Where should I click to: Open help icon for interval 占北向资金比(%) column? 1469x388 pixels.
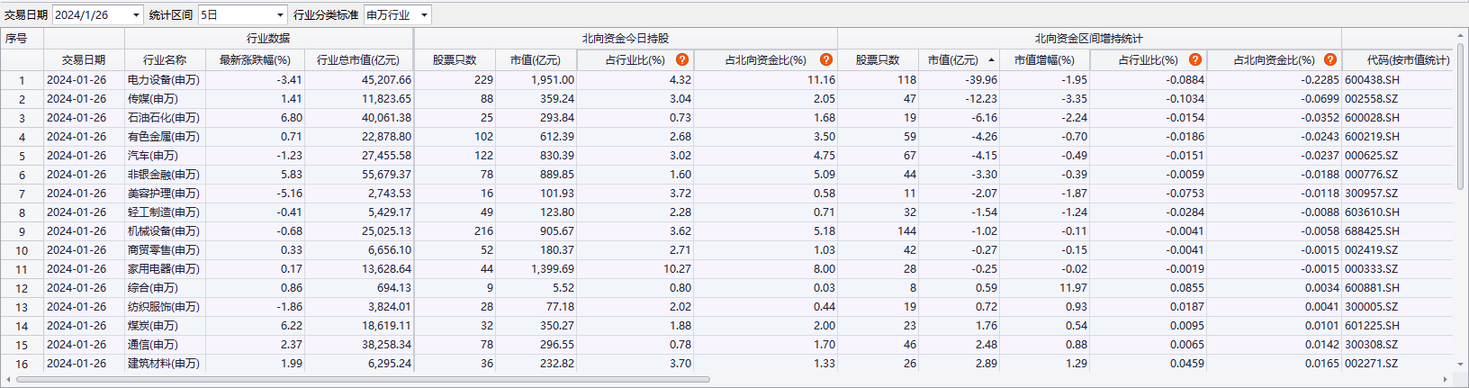click(1330, 59)
